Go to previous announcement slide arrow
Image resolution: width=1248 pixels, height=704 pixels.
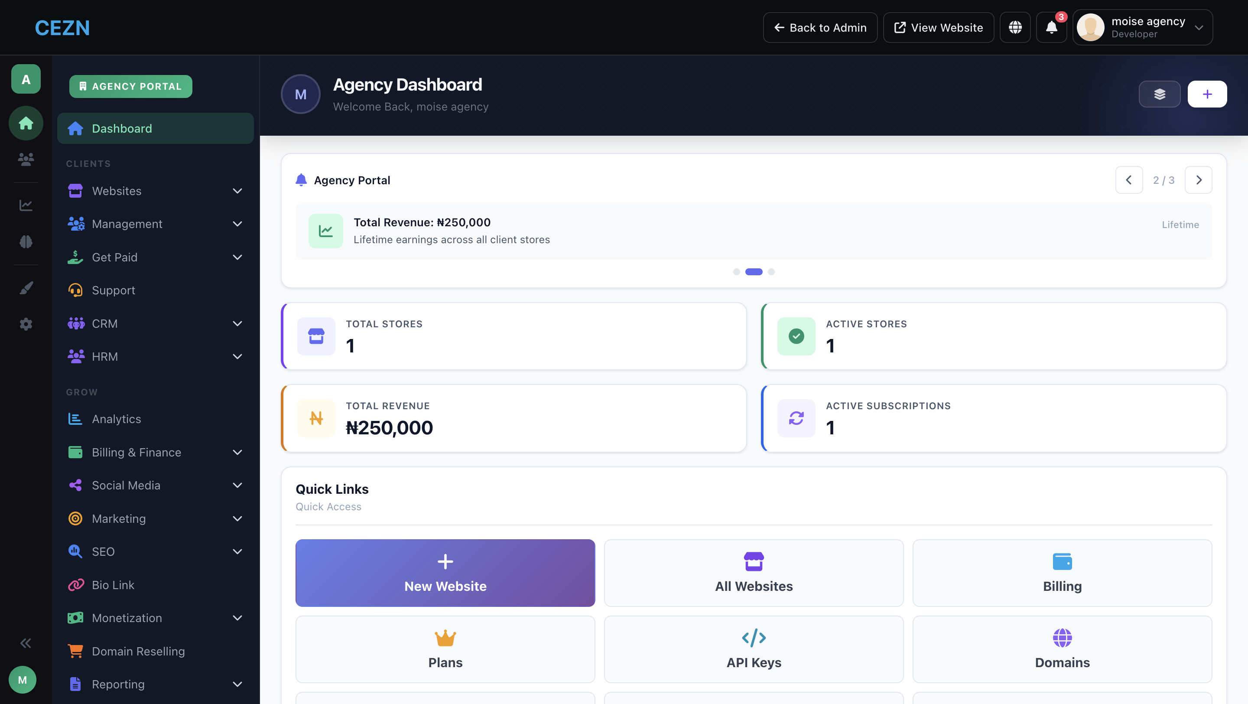(x=1129, y=180)
